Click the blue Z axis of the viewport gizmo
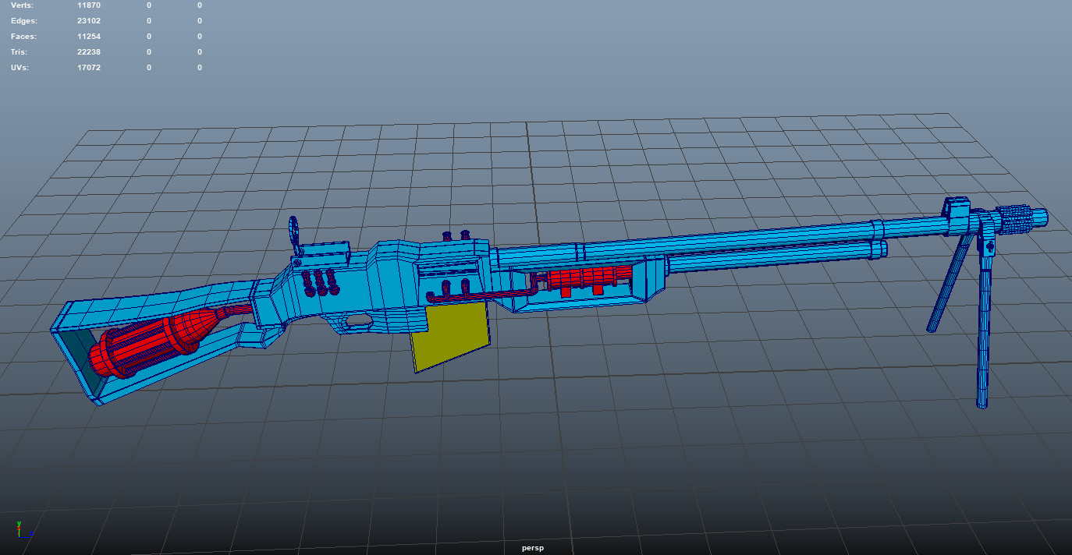The width and height of the screenshot is (1072, 555). (x=32, y=533)
